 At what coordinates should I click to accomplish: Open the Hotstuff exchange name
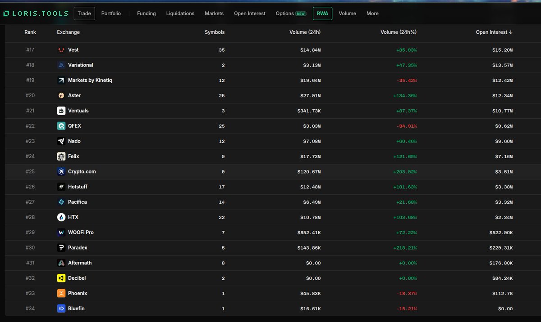click(x=79, y=187)
